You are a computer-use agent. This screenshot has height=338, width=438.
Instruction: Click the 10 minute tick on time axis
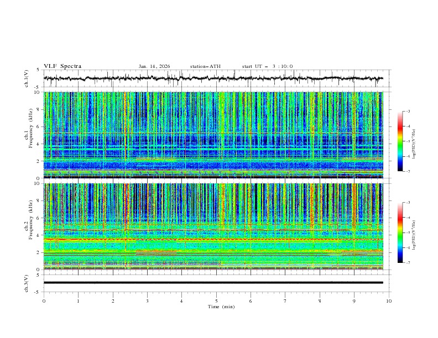(389, 300)
